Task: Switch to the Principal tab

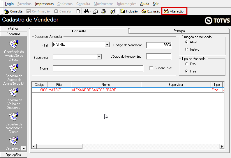Action: pyautogui.click(x=179, y=31)
